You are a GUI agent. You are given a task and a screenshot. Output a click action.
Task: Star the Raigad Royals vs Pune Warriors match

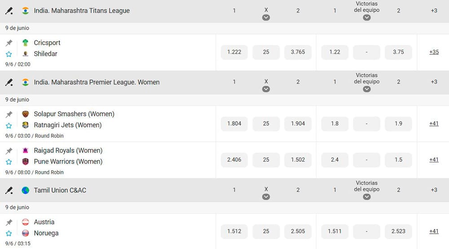pos(9,162)
